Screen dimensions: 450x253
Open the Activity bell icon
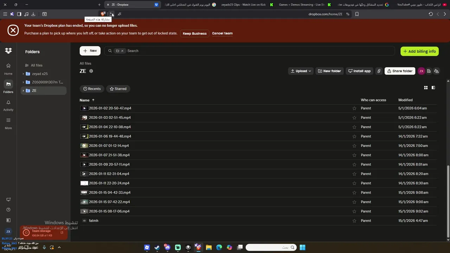coord(8,105)
